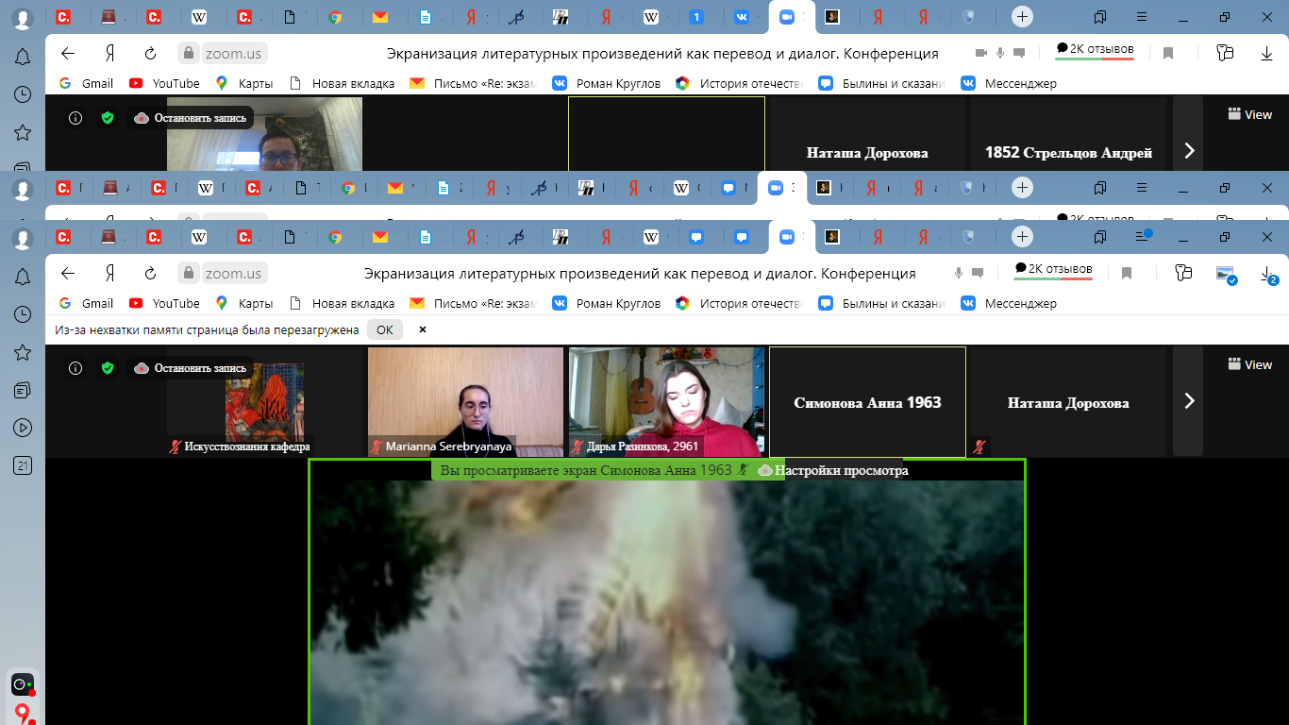Open screenshot tool icon in front window

coord(1226,275)
